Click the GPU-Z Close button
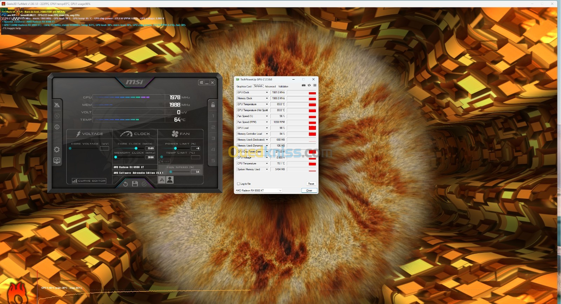Viewport: 561px width, 304px height. 309,190
